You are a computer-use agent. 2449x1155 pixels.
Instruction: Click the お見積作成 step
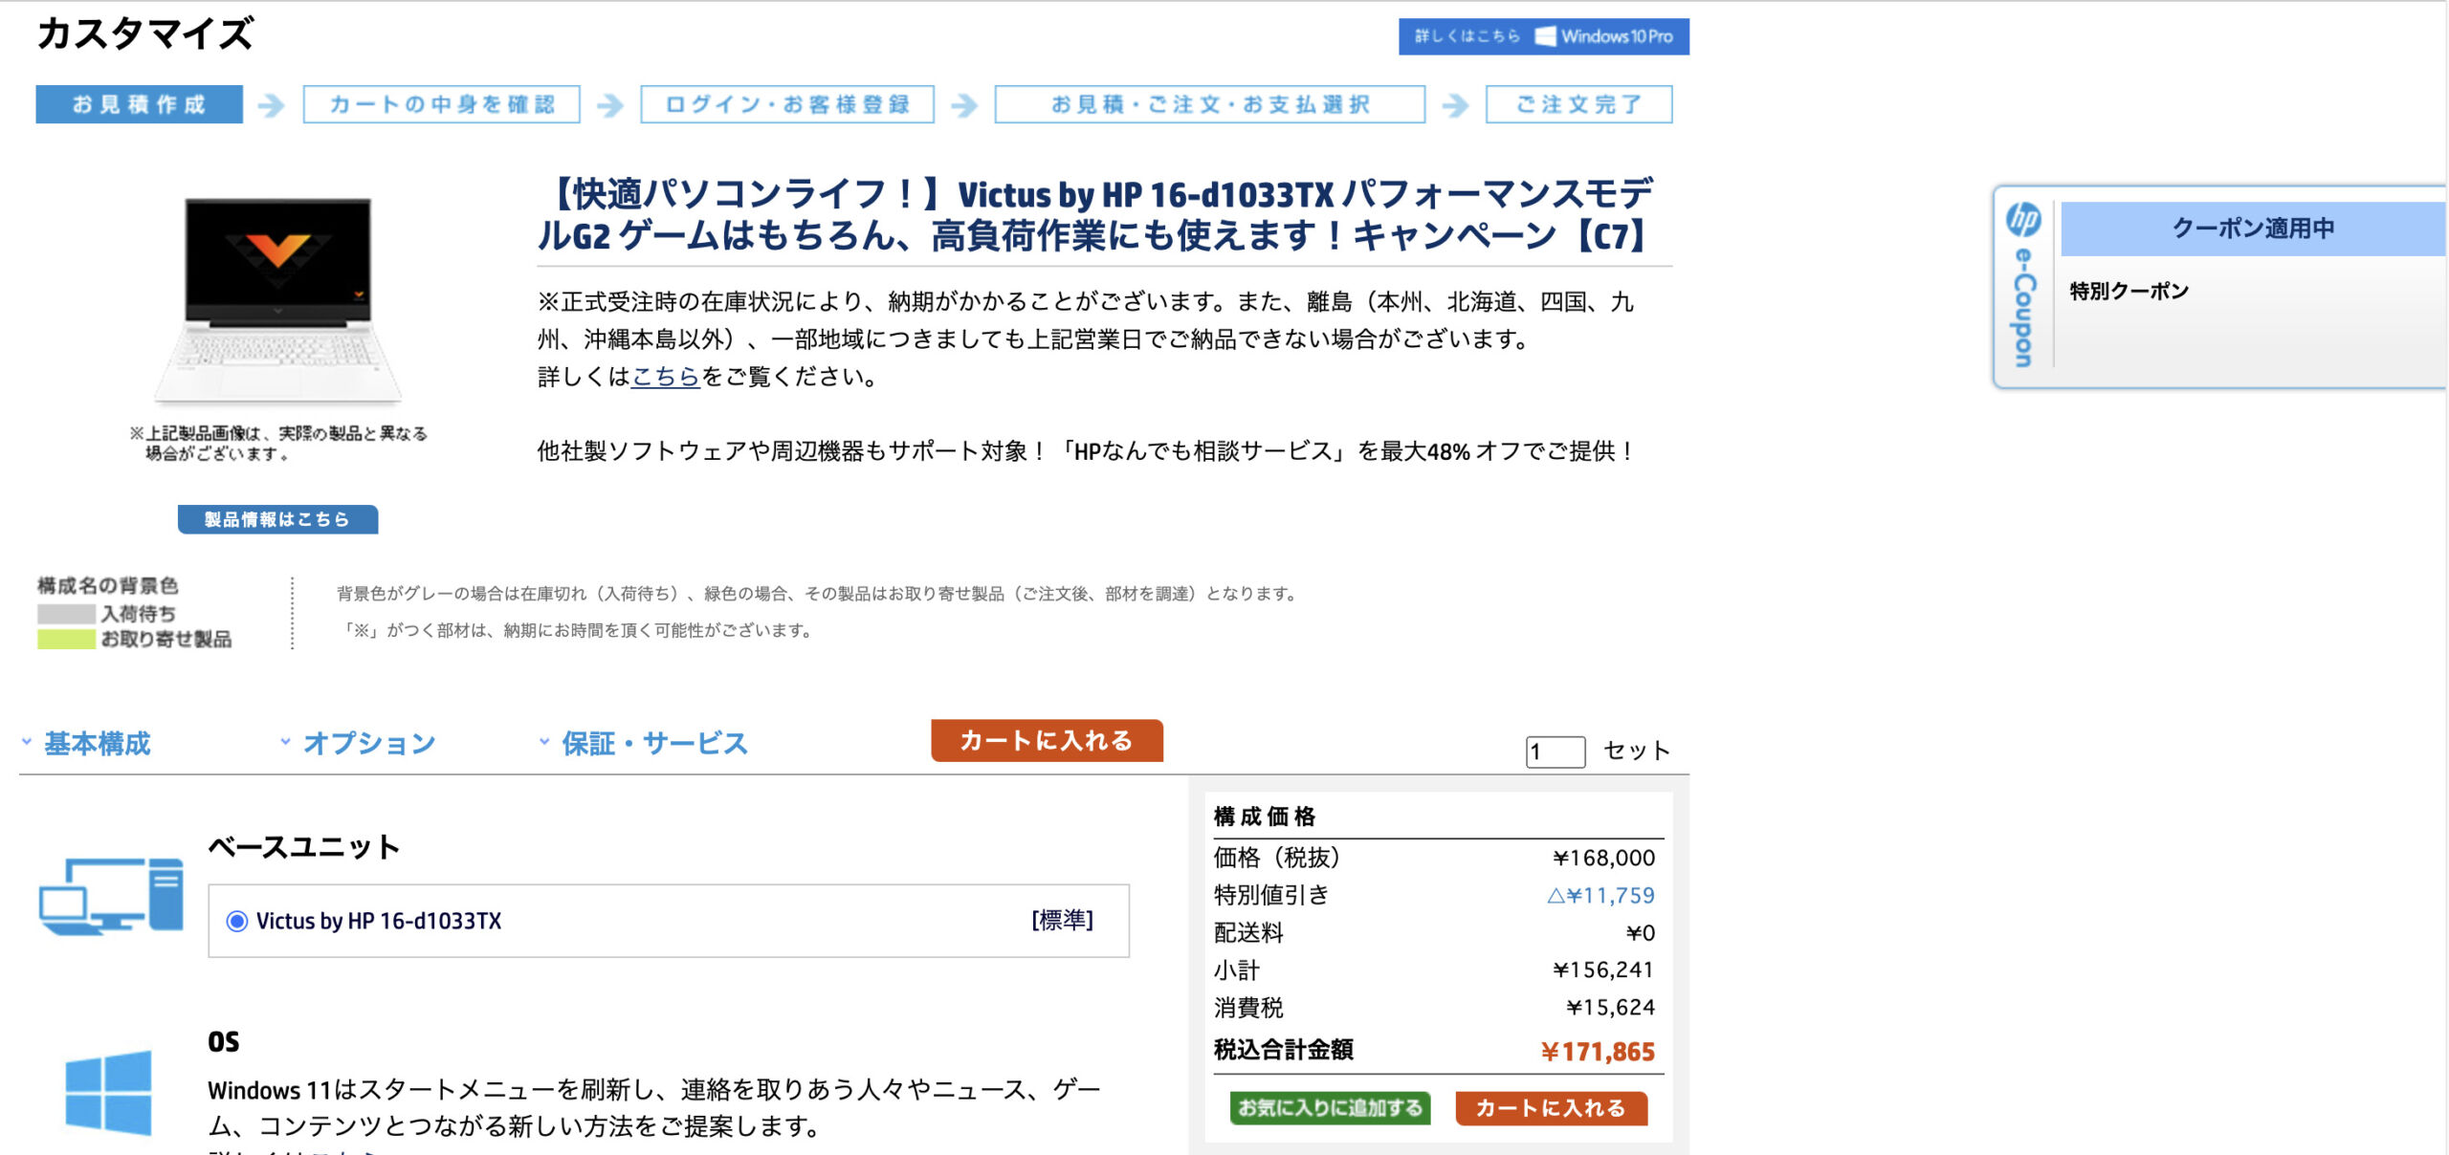pyautogui.click(x=139, y=104)
